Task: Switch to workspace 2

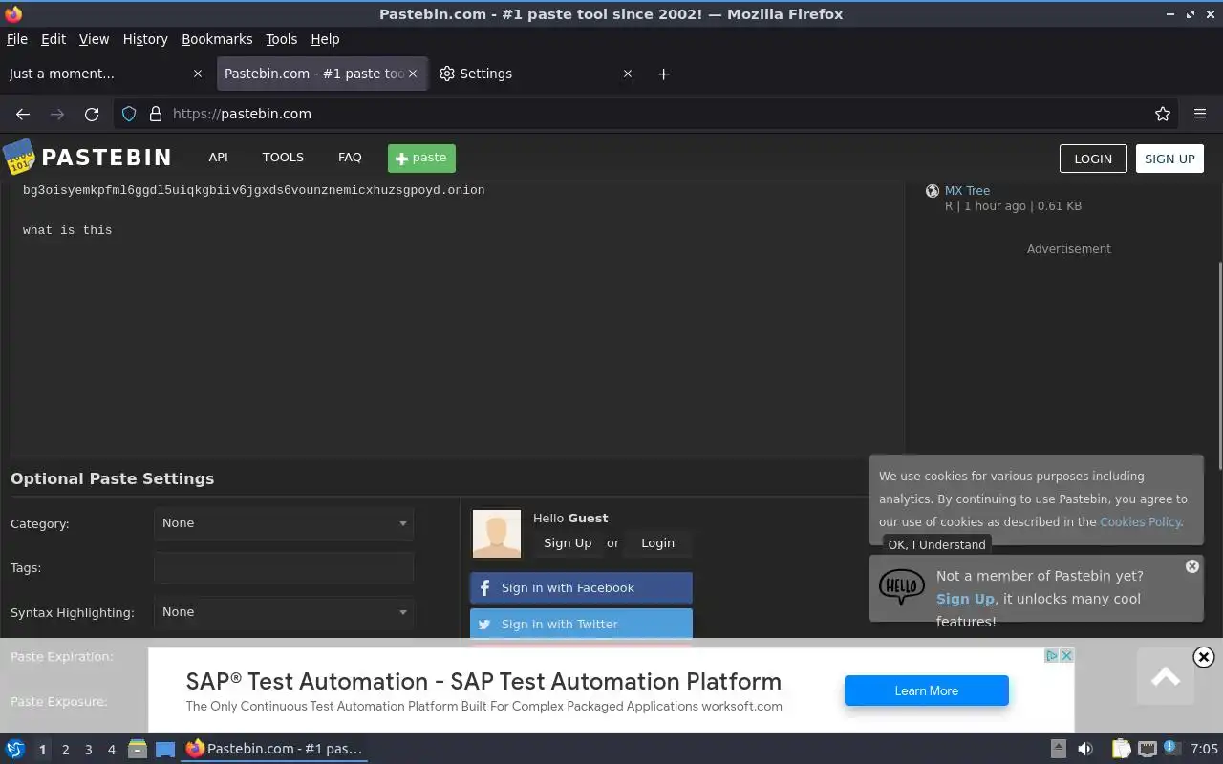Action: (65, 750)
